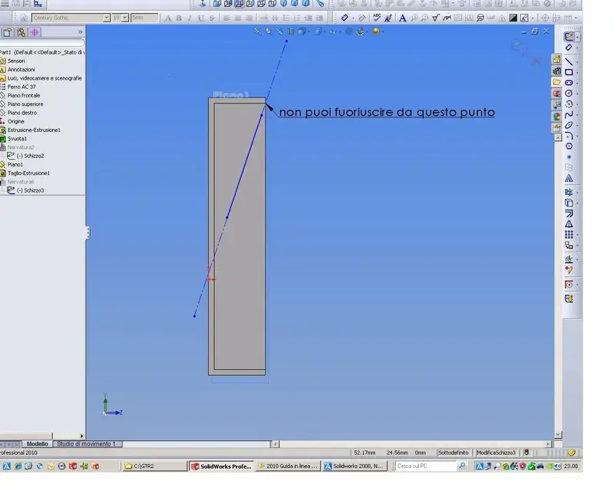This screenshot has width=614, height=491.
Task: Click the Smart Dimension tool in sketch toolbar
Action: (x=569, y=48)
